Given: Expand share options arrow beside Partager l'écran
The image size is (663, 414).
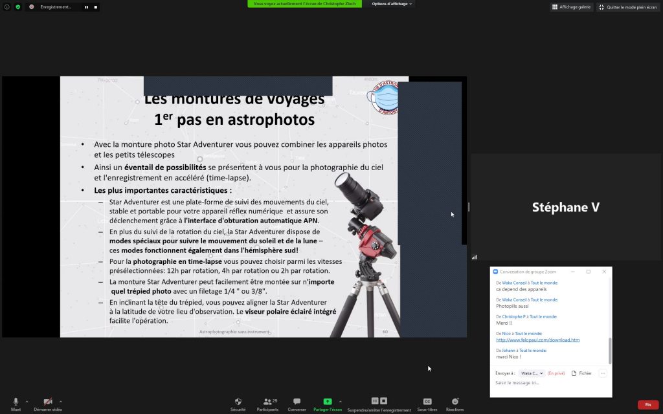Looking at the screenshot, I should (341, 401).
